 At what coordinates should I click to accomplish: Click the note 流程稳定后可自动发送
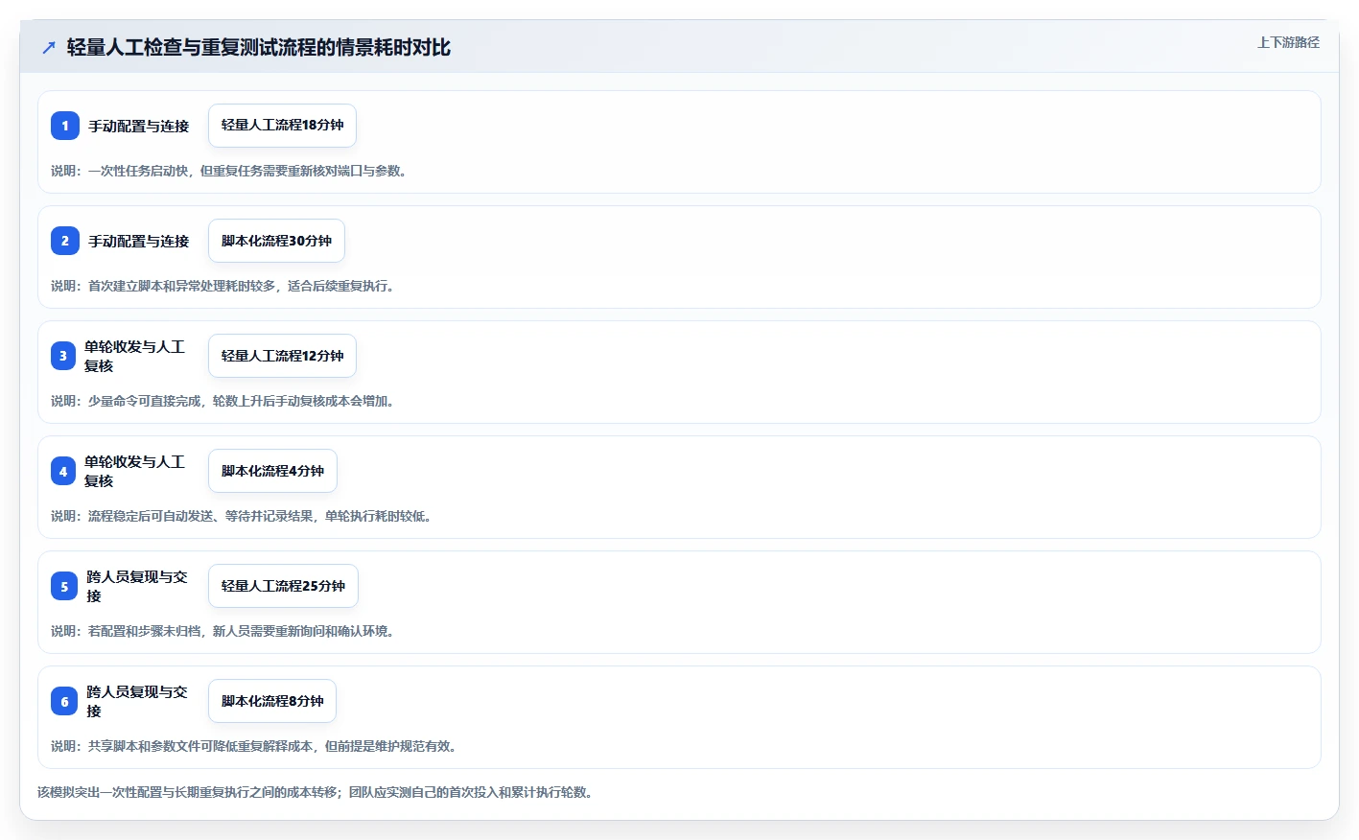tap(241, 516)
